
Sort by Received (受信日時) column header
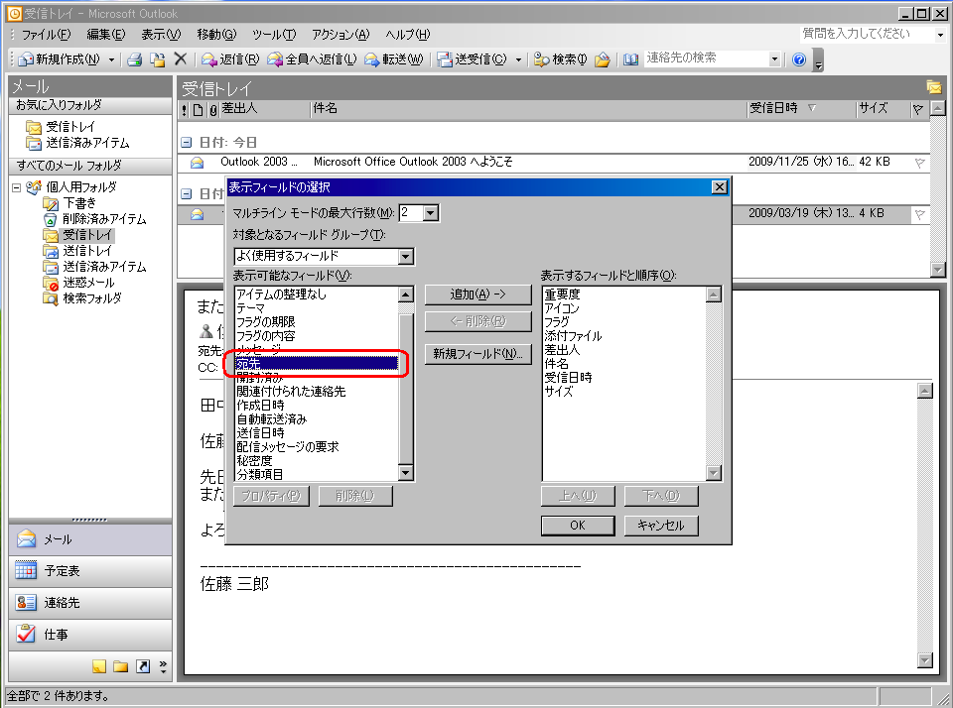coord(801,109)
